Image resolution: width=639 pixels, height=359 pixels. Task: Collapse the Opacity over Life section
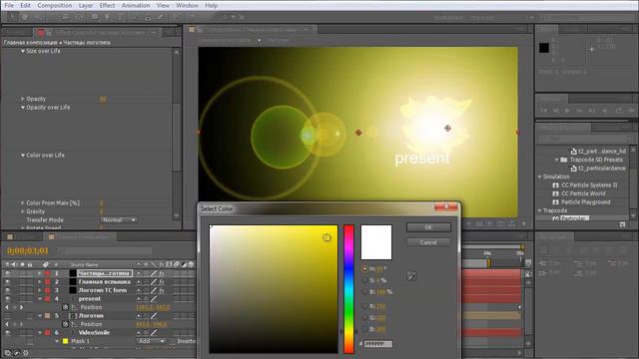[x=23, y=108]
